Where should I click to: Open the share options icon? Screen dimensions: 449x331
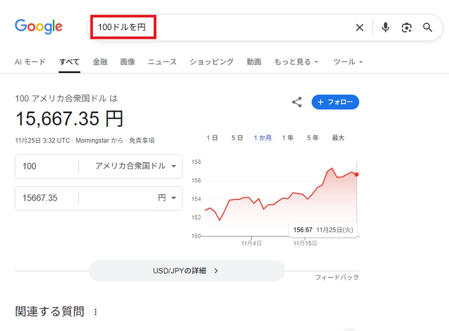point(297,102)
